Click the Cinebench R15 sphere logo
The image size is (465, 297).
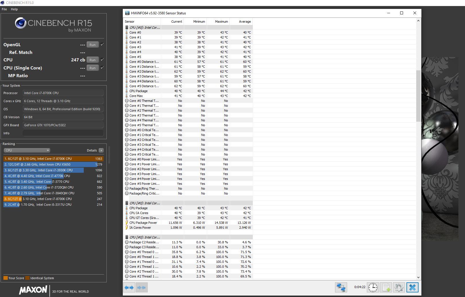click(x=21, y=23)
